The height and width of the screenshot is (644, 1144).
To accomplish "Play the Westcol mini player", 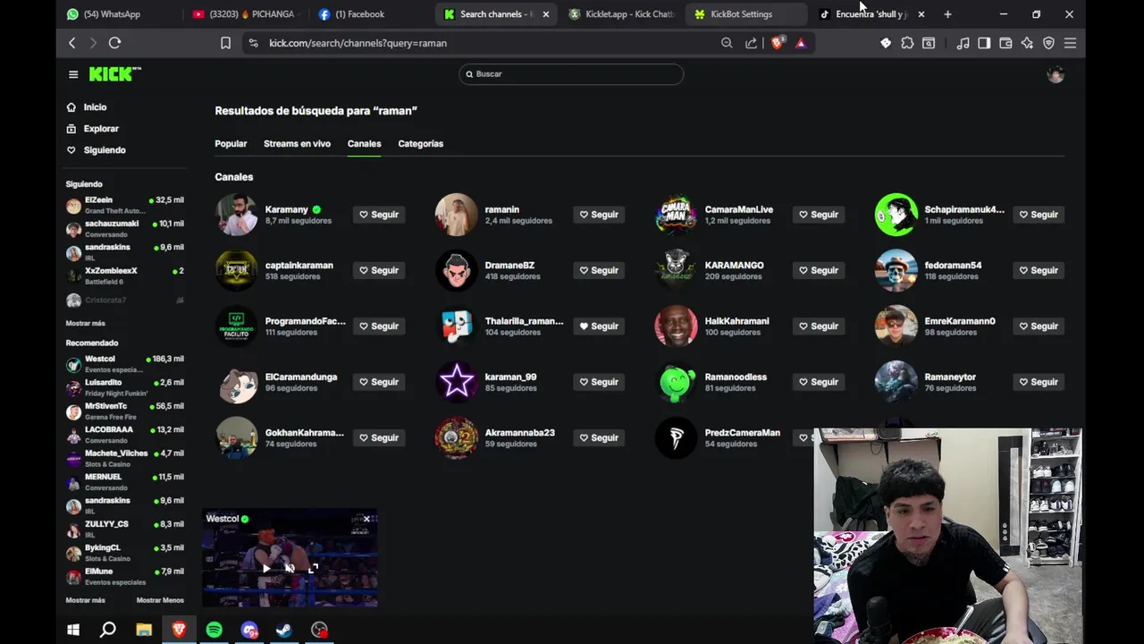I will tap(266, 568).
